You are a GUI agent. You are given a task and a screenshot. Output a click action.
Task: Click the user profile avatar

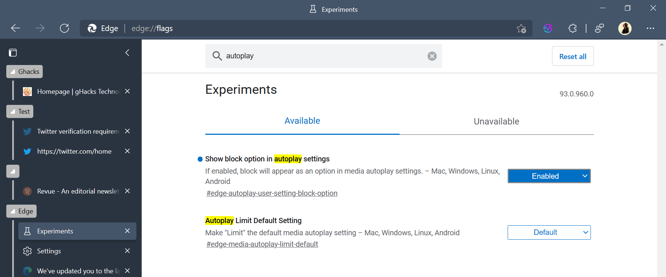pyautogui.click(x=625, y=28)
